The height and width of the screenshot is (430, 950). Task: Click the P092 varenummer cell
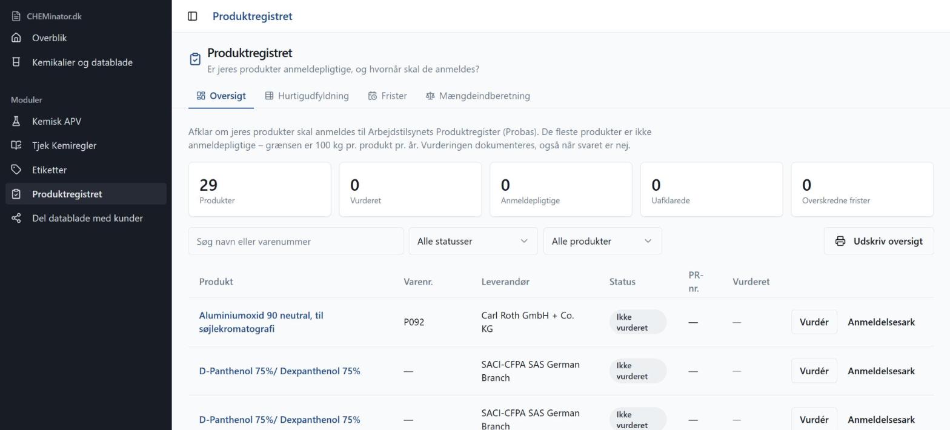[x=414, y=322]
